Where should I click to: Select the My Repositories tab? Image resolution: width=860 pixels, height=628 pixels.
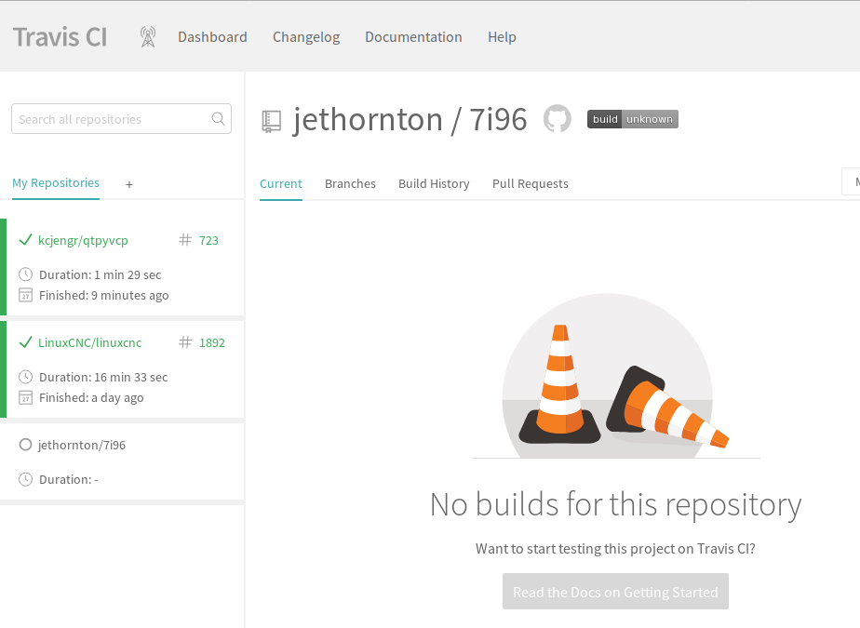coord(56,182)
